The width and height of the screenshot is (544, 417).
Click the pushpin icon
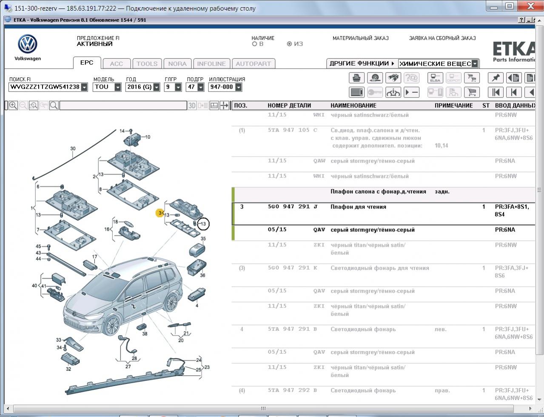(x=496, y=78)
